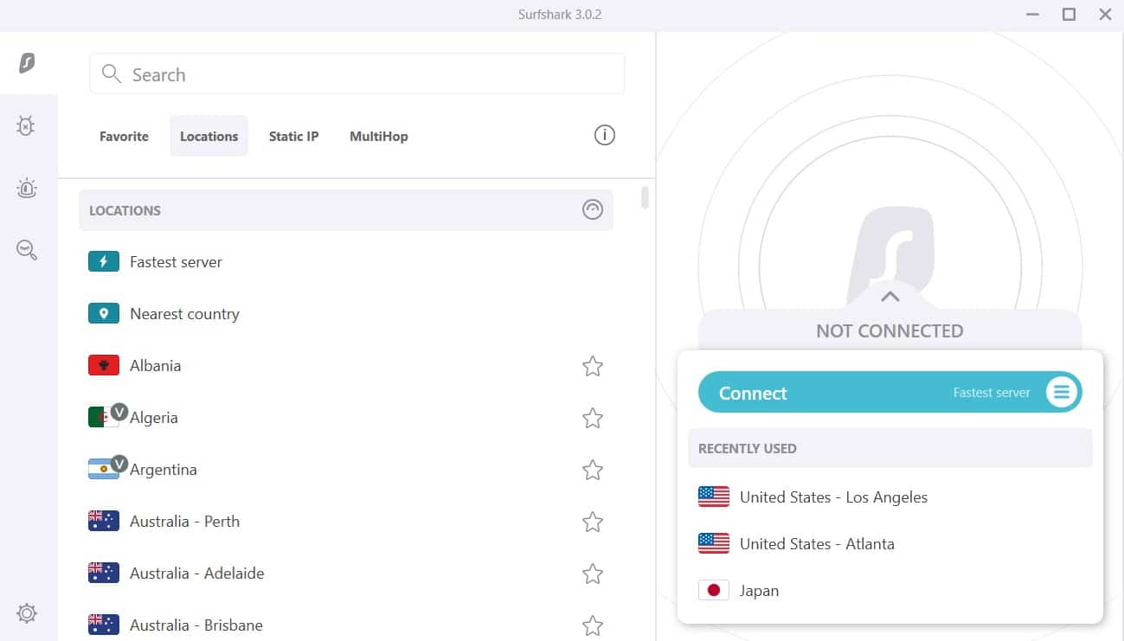Click the info circle icon
Image resolution: width=1124 pixels, height=641 pixels.
pyautogui.click(x=605, y=135)
